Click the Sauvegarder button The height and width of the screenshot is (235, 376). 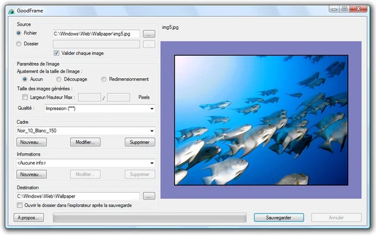click(x=279, y=217)
